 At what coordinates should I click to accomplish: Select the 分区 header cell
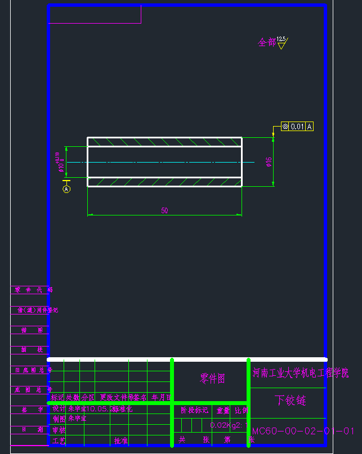(88, 398)
